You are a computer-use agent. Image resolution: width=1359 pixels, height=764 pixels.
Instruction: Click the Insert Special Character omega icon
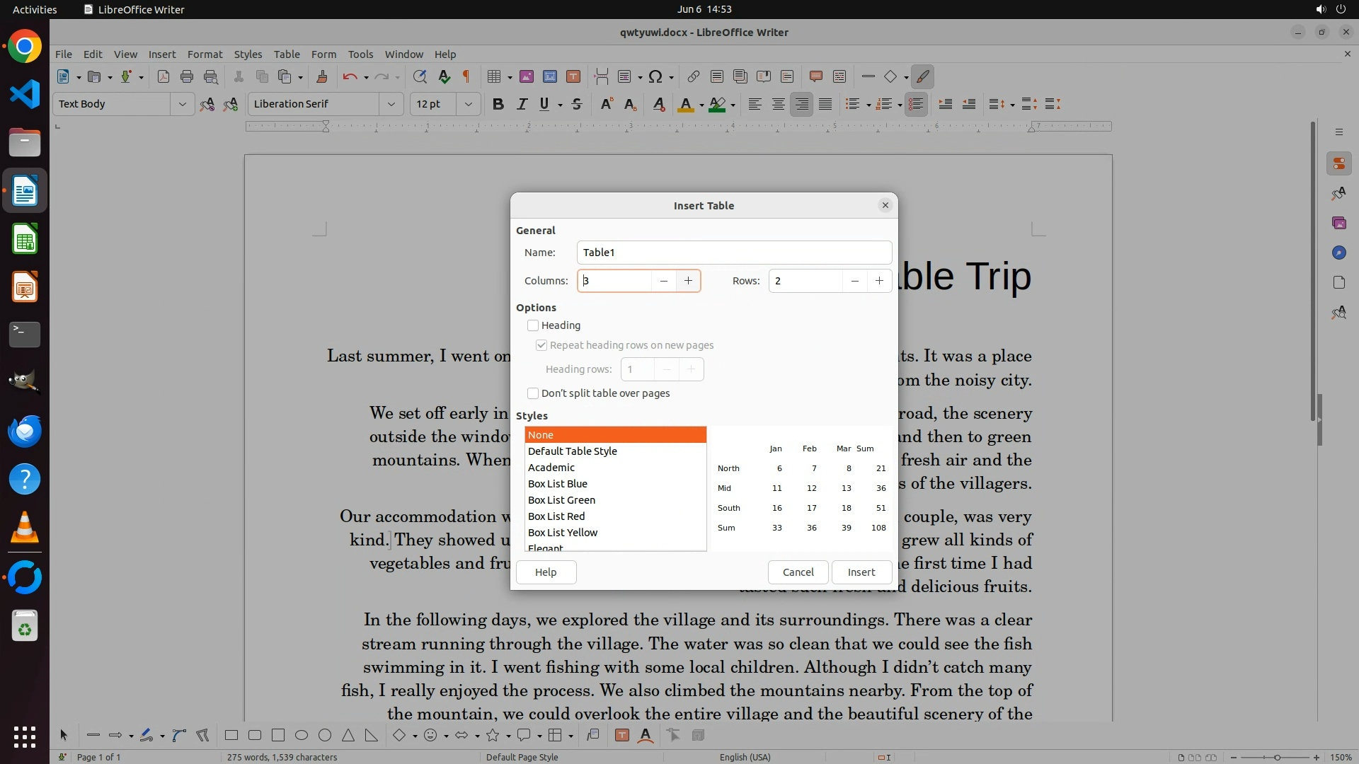click(x=655, y=76)
